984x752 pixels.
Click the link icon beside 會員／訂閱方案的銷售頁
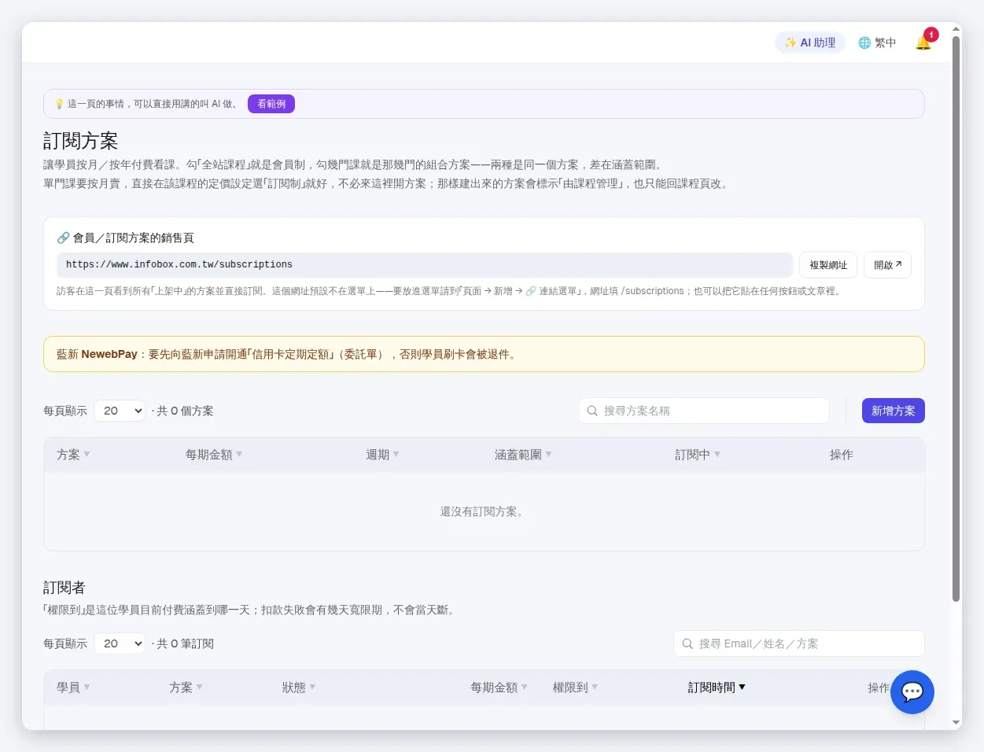pos(63,238)
